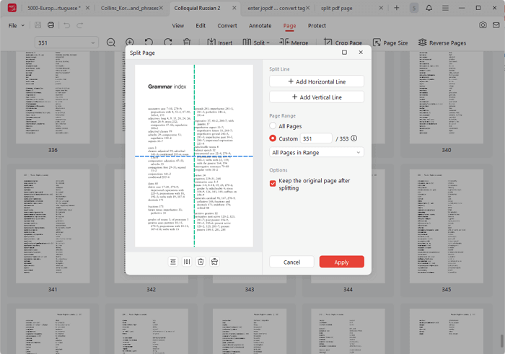Image resolution: width=505 pixels, height=354 pixels.
Task: Close the Colloquial Russian 2 tab
Action: 234,8
